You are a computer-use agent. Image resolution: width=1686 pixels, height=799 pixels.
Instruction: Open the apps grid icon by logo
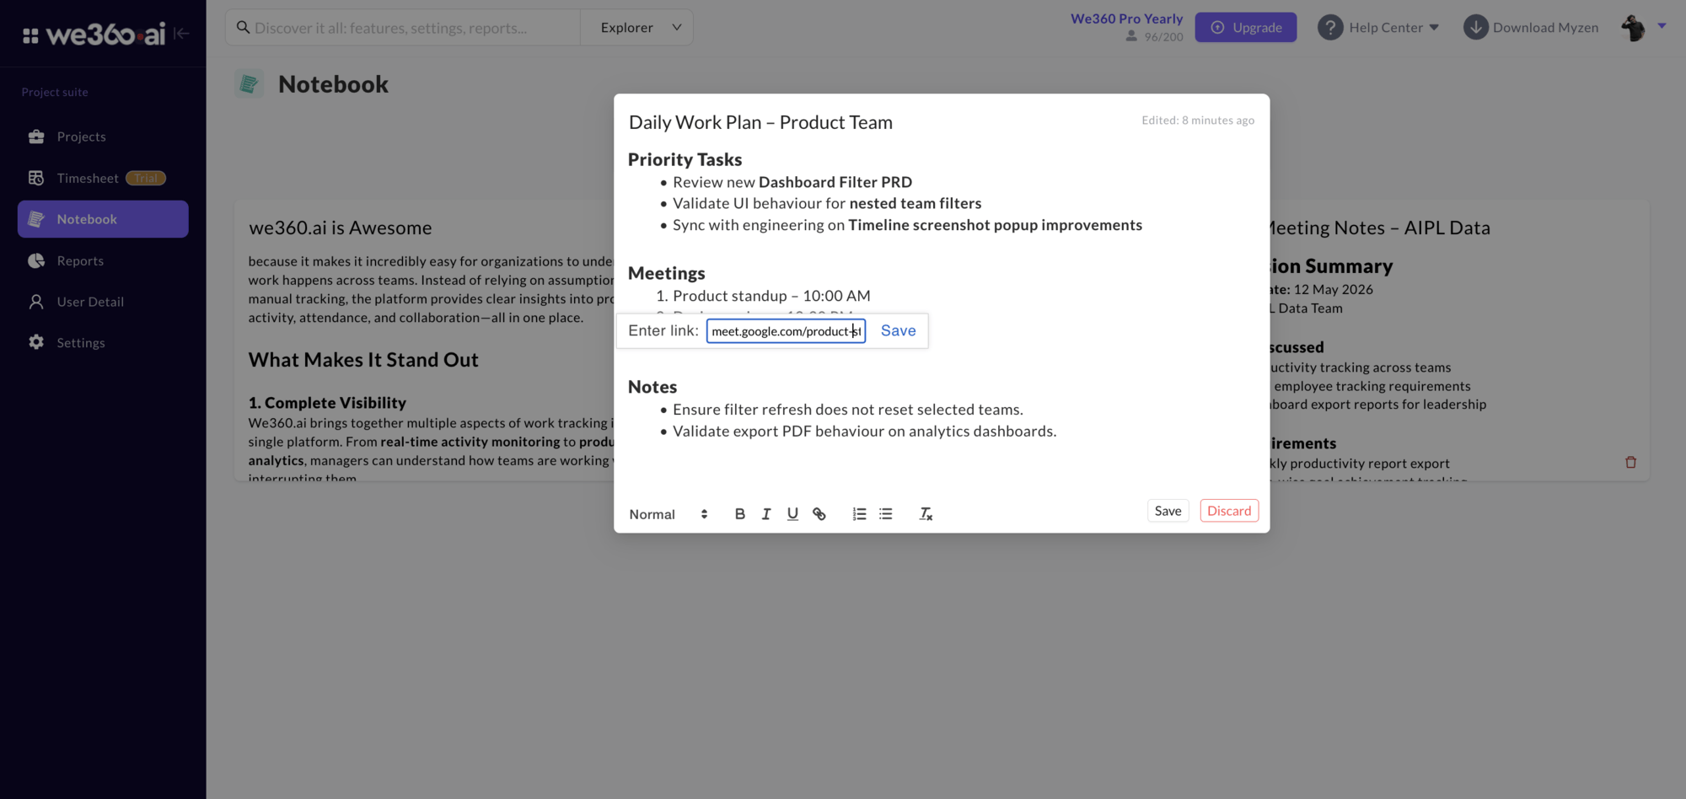pos(30,35)
